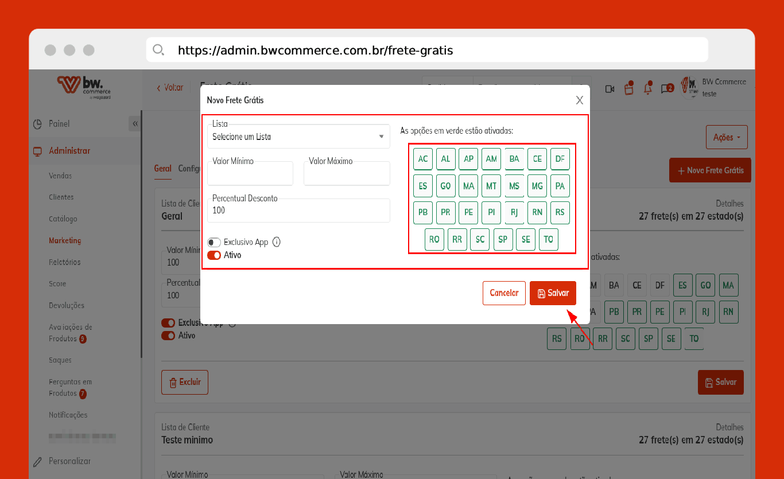Image resolution: width=784 pixels, height=479 pixels.
Task: Switch to the Geral tab
Action: (x=163, y=169)
